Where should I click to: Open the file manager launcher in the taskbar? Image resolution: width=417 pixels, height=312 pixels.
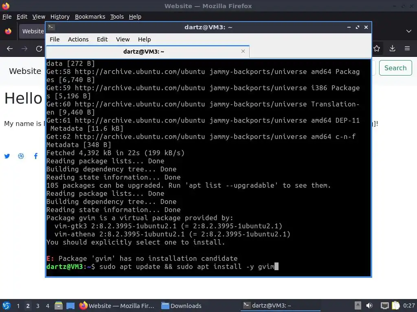point(59,305)
